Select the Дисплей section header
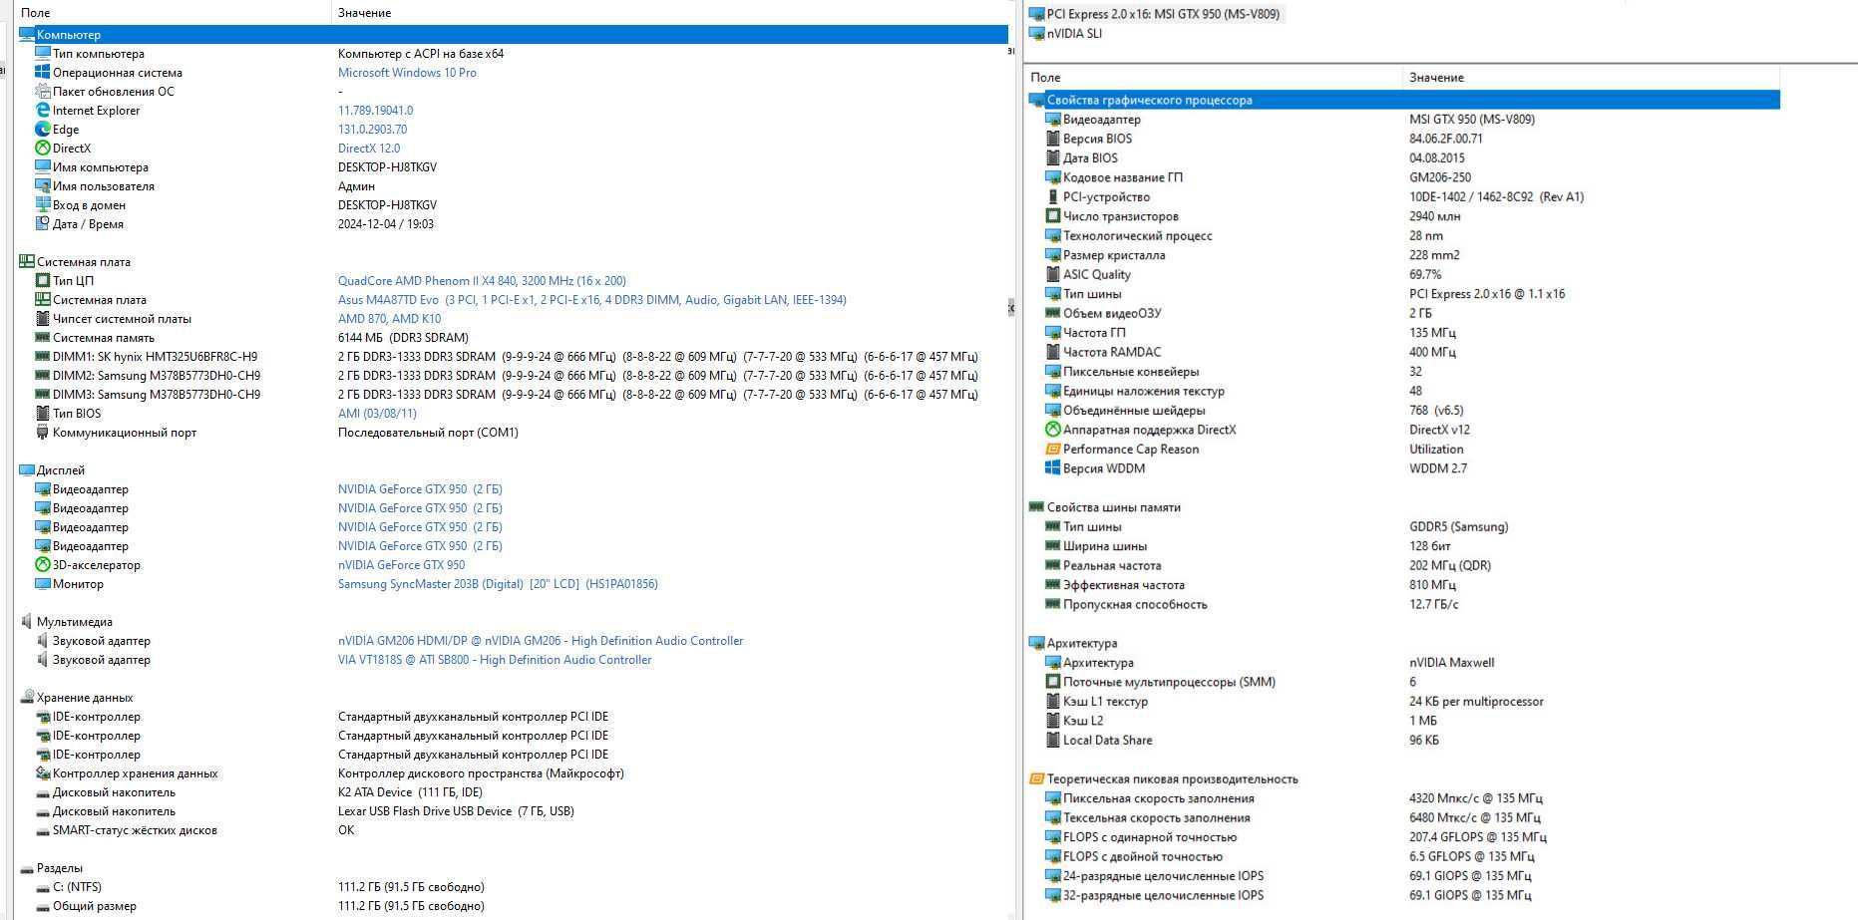Image resolution: width=1858 pixels, height=920 pixels. [61, 469]
